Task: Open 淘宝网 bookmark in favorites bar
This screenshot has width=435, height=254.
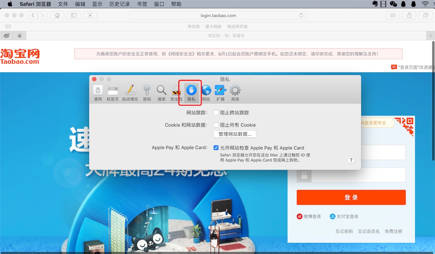Action: (x=193, y=26)
